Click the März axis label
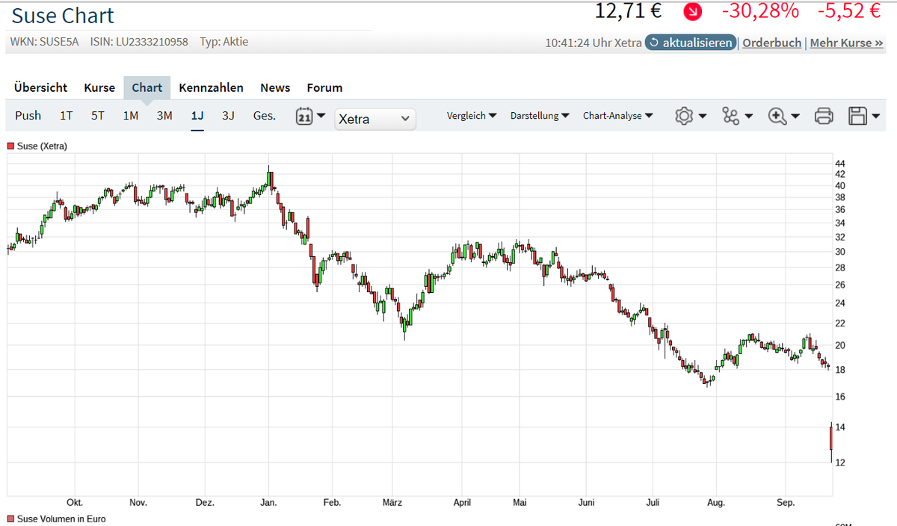 pos(392,503)
